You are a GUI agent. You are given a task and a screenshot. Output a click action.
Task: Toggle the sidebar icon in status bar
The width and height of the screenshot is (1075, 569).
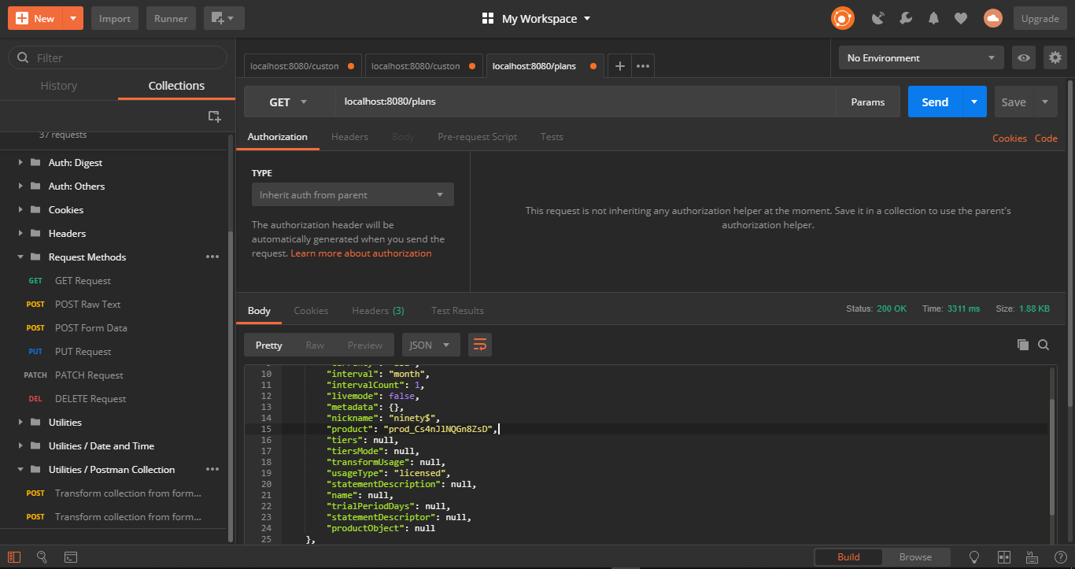point(14,557)
